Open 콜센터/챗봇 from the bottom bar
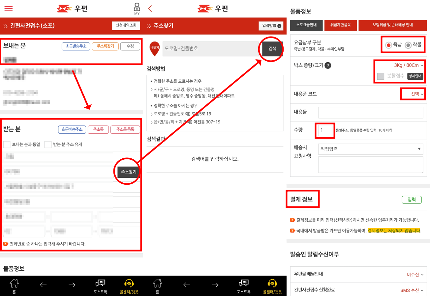Viewport: 430px width, 296px height. point(129,285)
